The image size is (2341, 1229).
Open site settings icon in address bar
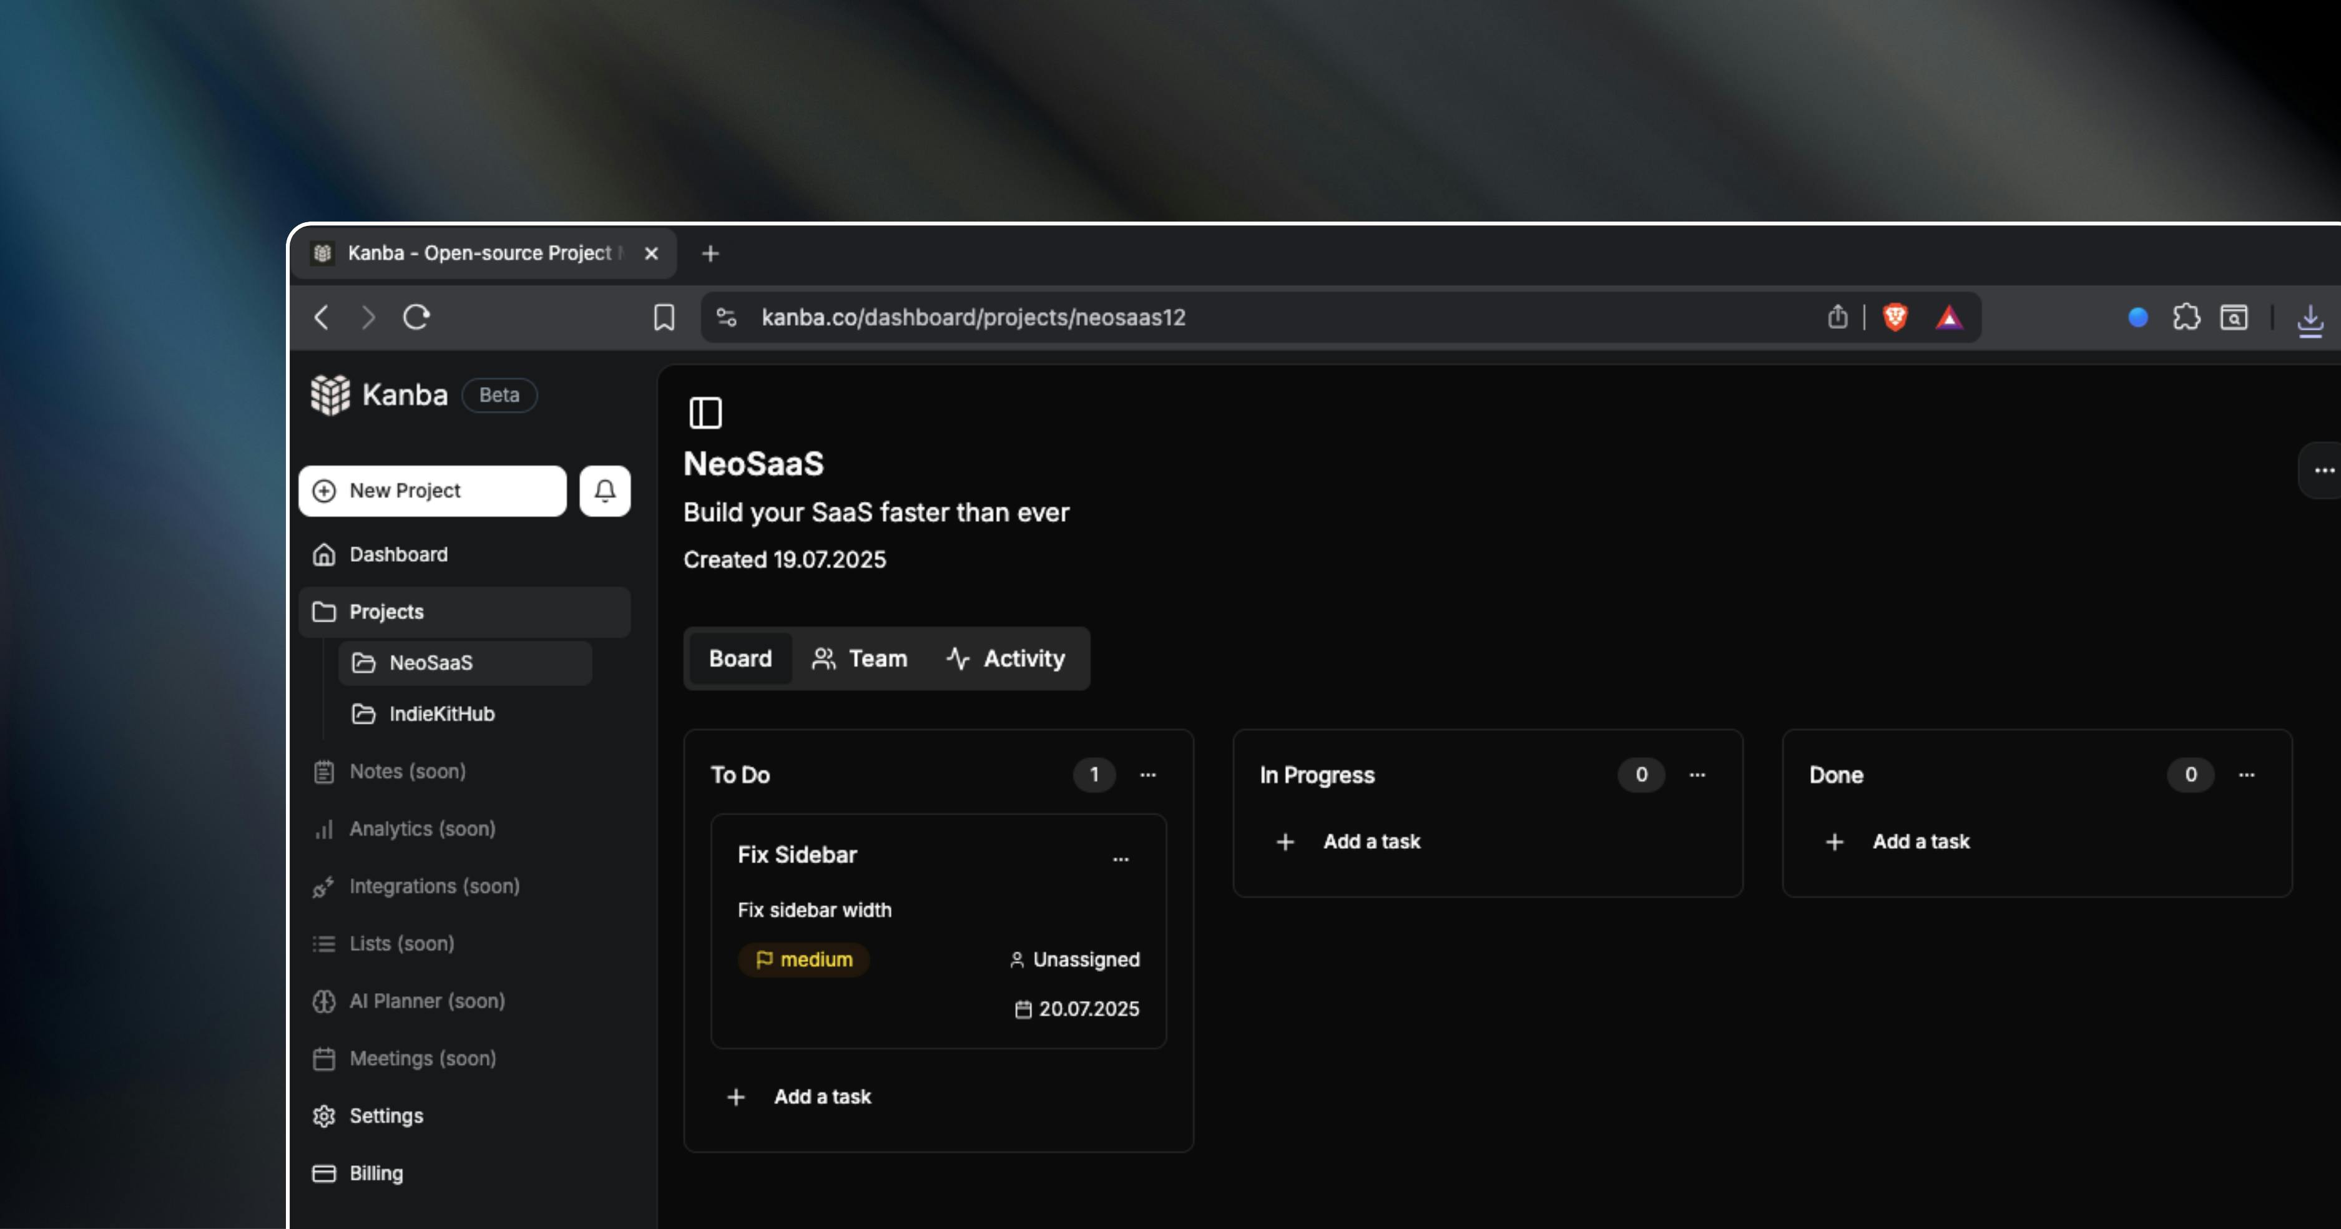pyautogui.click(x=726, y=317)
